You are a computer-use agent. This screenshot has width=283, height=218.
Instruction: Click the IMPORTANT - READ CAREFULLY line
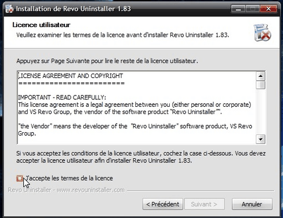pyautogui.click(x=62, y=98)
